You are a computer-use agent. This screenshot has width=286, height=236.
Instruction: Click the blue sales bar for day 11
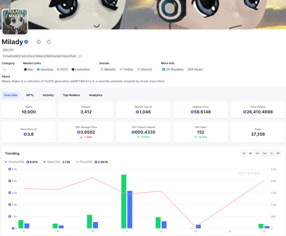[130, 209]
